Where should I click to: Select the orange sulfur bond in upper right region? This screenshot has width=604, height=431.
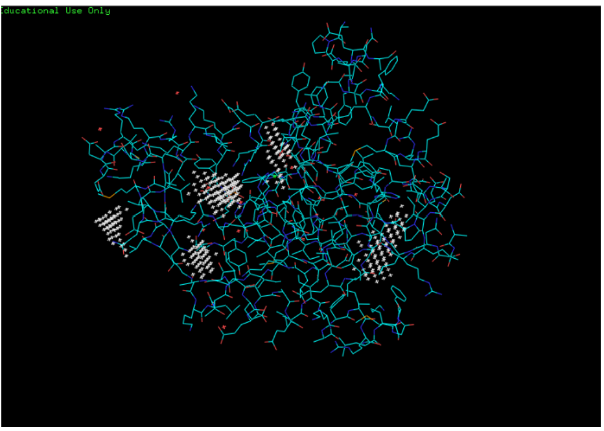(356, 151)
